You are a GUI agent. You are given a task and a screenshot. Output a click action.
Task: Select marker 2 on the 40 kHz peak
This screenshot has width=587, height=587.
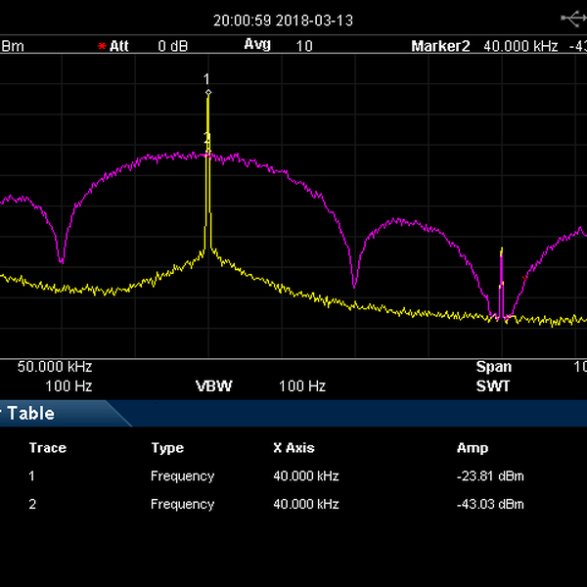coord(206,139)
